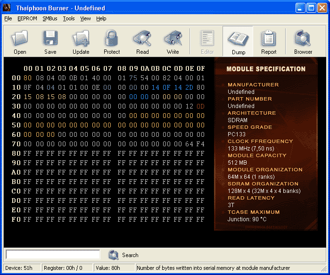Click the 3T read latency value
The height and width of the screenshot is (275, 330).
point(231,205)
